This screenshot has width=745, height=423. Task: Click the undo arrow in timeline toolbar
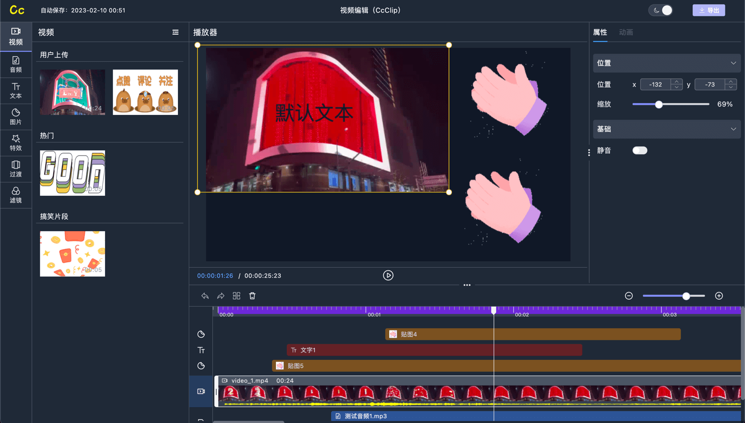click(205, 296)
